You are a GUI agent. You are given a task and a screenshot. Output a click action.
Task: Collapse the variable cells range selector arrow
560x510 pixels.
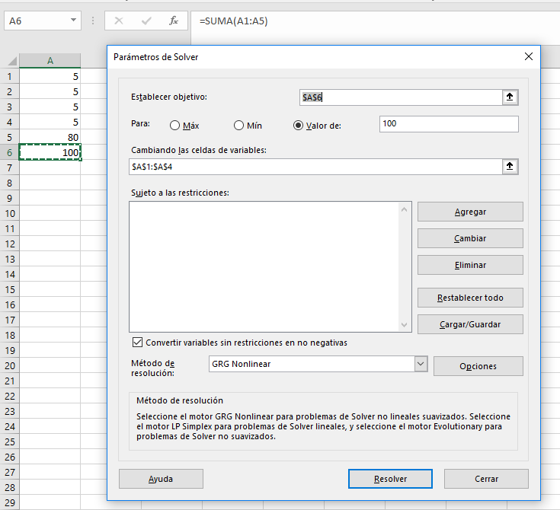pyautogui.click(x=510, y=166)
